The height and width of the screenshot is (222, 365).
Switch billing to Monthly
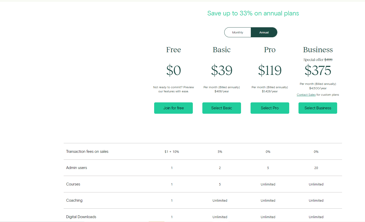tap(237, 32)
